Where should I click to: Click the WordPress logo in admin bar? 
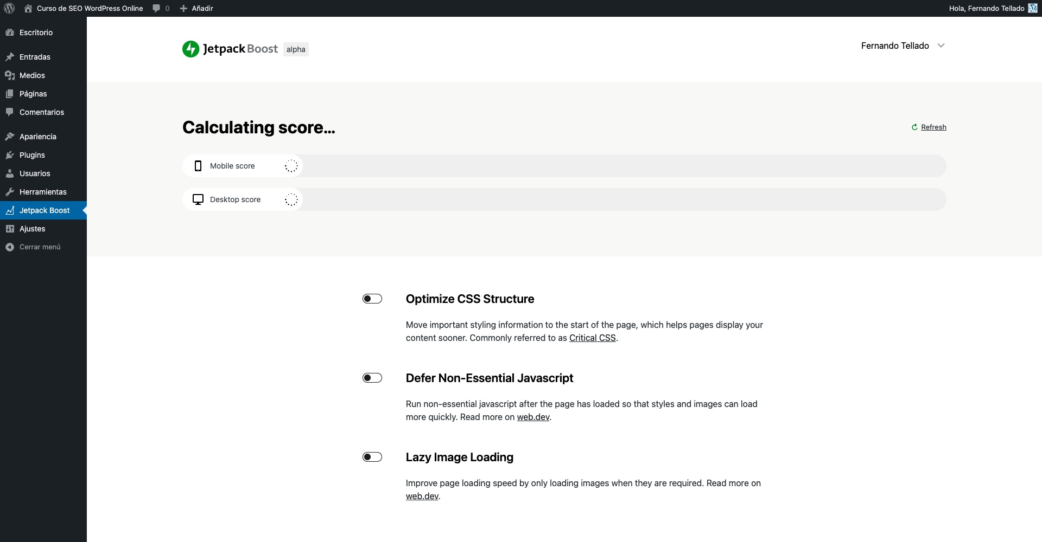(9, 8)
